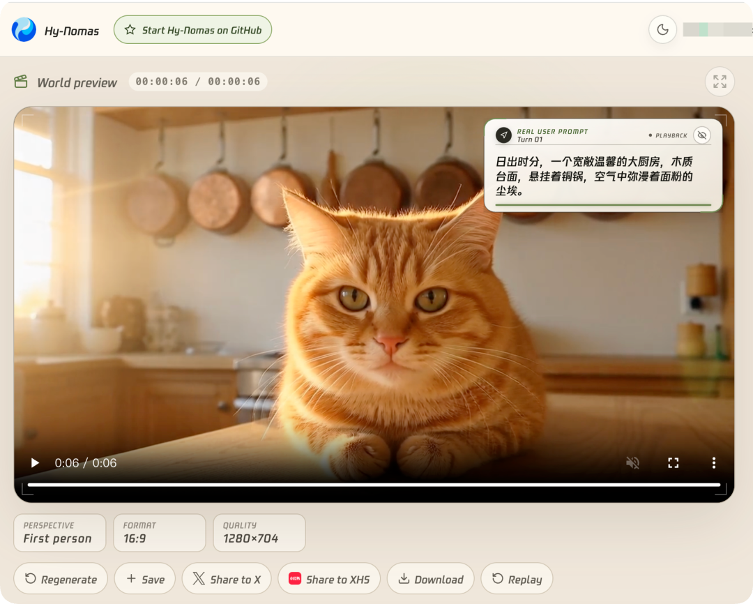Click the video 0:06 / 0:06 time display
Screen dimensions: 753x604
click(86, 462)
